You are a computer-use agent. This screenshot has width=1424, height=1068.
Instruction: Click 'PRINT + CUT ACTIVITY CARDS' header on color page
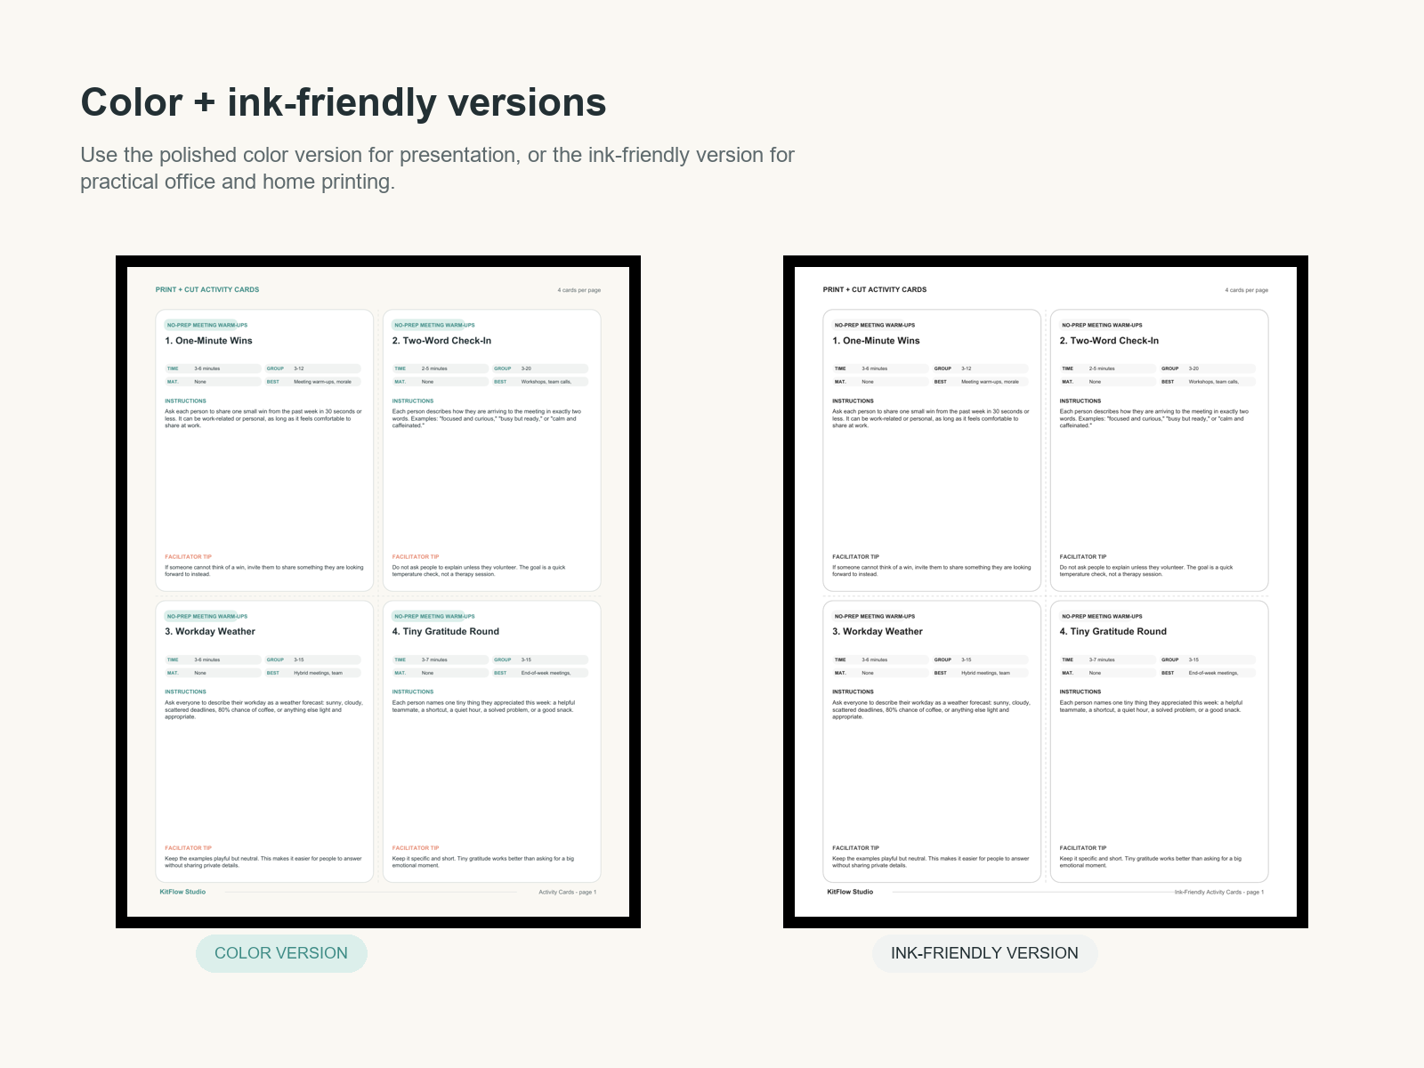[x=207, y=289]
